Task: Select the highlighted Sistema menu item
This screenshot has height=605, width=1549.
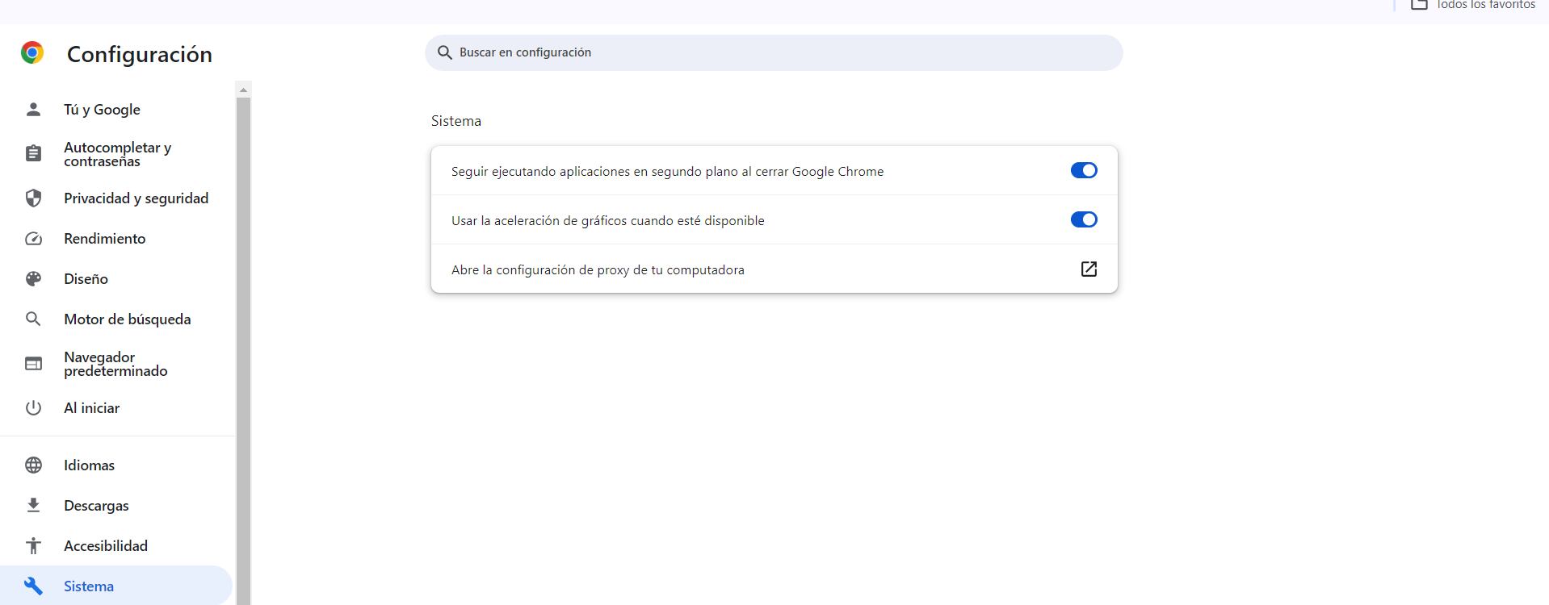Action: 116,586
